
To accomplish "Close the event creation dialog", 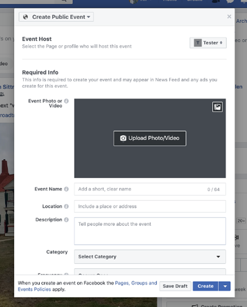I will (229, 17).
